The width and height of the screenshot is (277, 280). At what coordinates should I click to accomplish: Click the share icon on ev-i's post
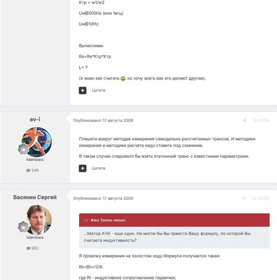click(x=245, y=121)
